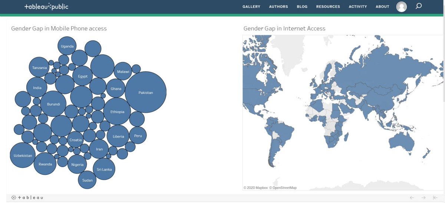Viewport: 445px width, 203px height.
Task: Select the Pakistan bubble
Action: (146, 92)
